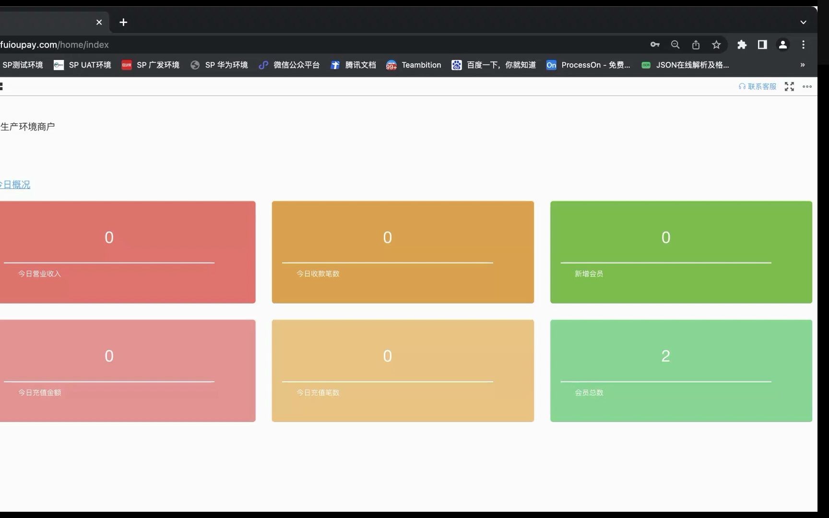Open the Chrome profile avatar

point(783,45)
